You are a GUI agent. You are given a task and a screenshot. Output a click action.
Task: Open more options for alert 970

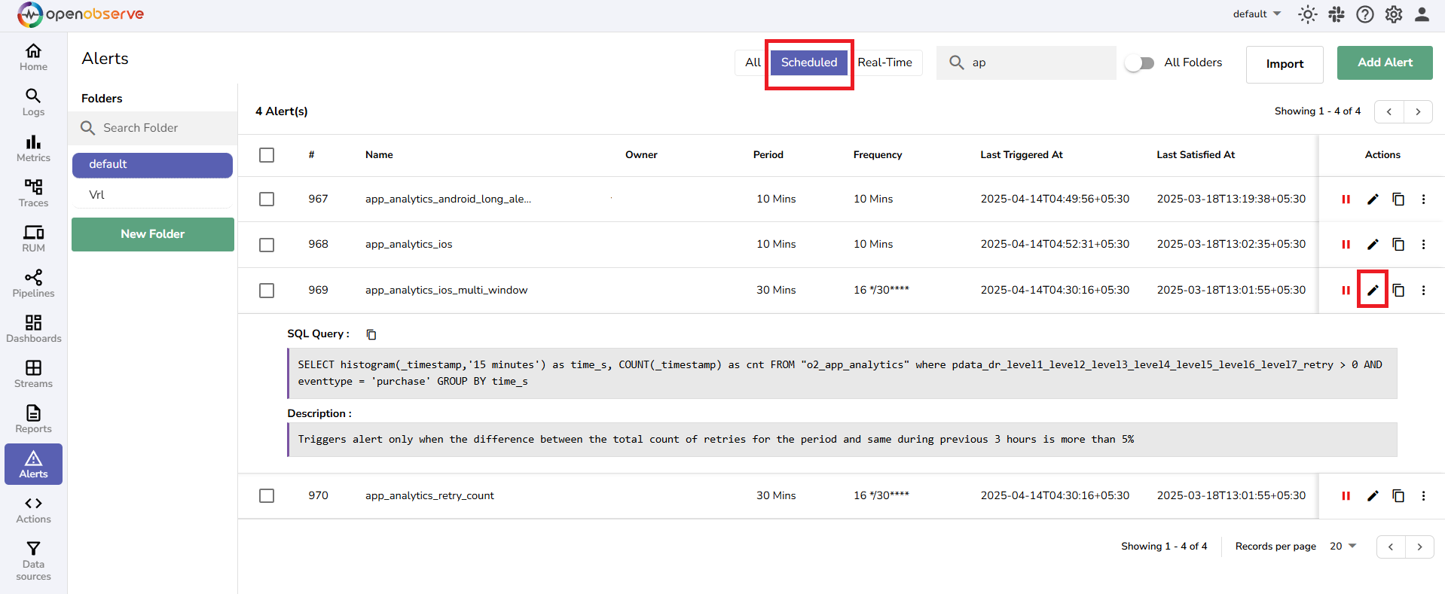(x=1423, y=495)
